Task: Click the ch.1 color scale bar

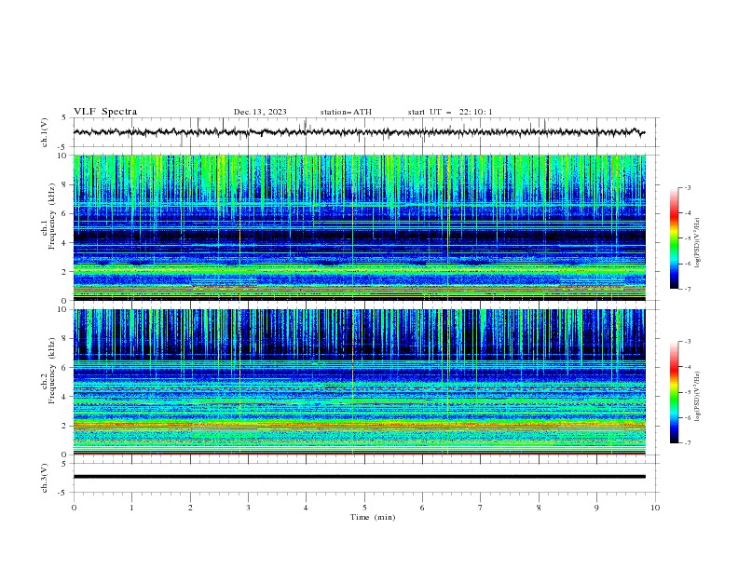Action: tap(674, 238)
